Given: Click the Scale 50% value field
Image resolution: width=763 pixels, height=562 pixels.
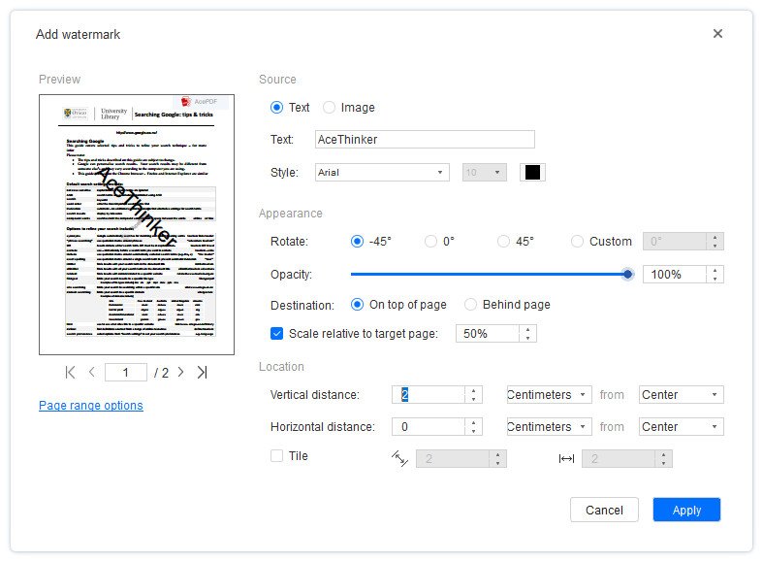Looking at the screenshot, I should coord(488,334).
